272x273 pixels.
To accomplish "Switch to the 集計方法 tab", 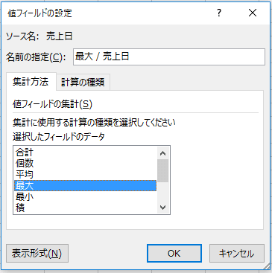I will tap(31, 82).
